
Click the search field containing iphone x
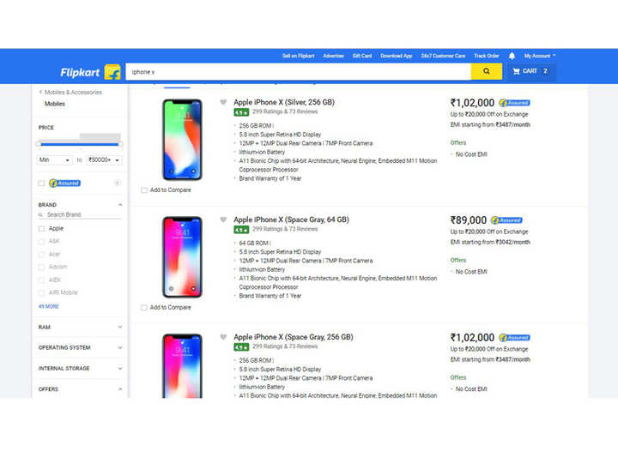tap(299, 72)
